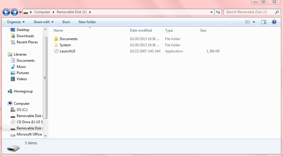Click the 1,306 KB size value

pyautogui.click(x=213, y=51)
